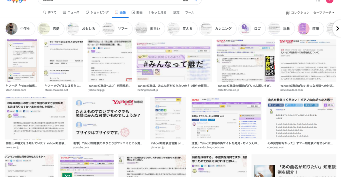The image size is (341, 177).
Task: Switch to the ショッピング tab
Action: [97, 12]
